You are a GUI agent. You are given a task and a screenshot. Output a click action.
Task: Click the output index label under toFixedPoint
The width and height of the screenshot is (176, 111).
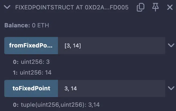tap(16, 105)
